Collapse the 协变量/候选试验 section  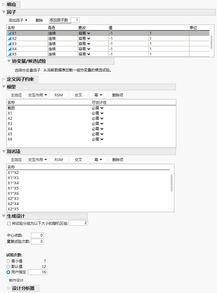(9, 61)
